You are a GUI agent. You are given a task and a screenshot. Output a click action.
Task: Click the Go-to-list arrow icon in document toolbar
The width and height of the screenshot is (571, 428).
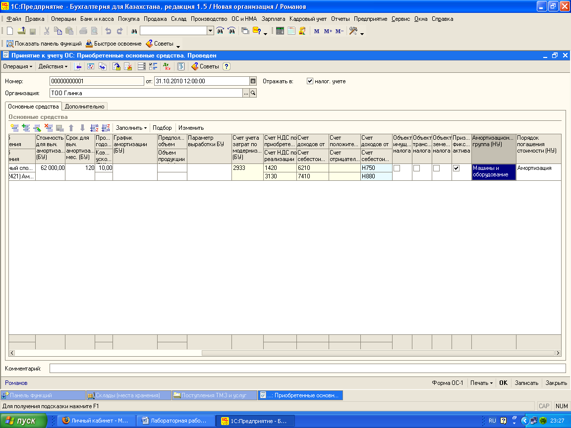tap(77, 66)
